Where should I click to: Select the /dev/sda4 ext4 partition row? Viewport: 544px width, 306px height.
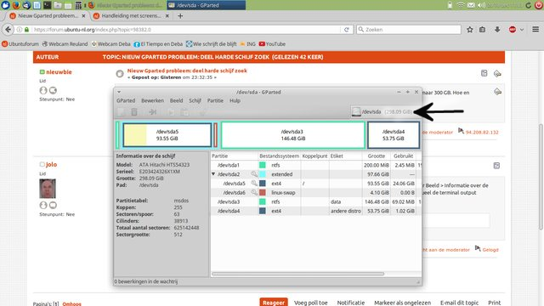coord(315,211)
